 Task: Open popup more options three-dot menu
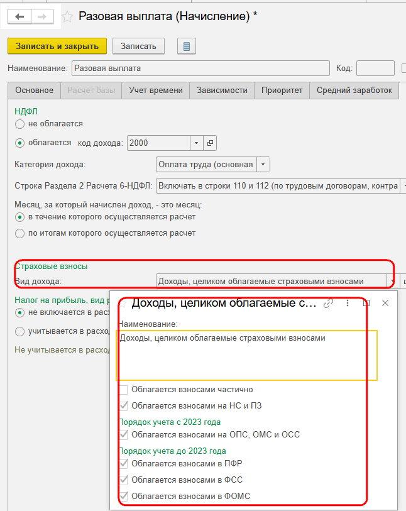pos(348,304)
